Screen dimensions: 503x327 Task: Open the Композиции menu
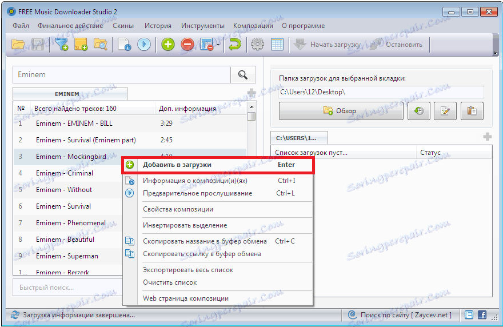253,26
